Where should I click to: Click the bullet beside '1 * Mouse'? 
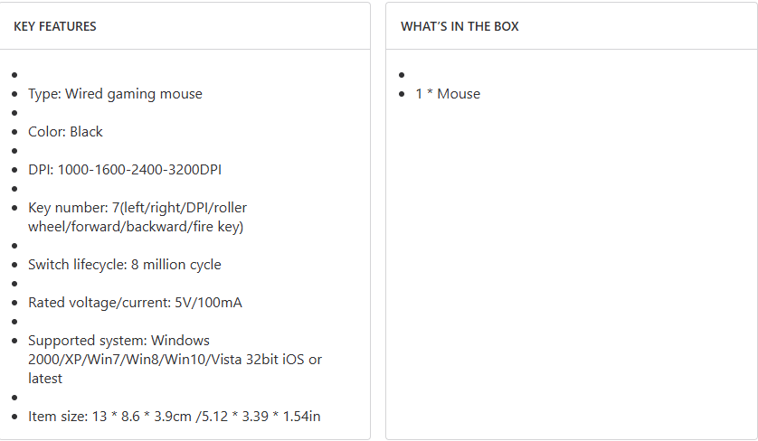coord(402,94)
